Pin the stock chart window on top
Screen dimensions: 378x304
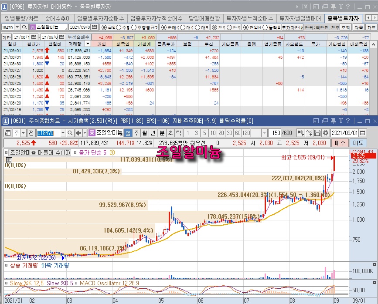click(x=333, y=121)
